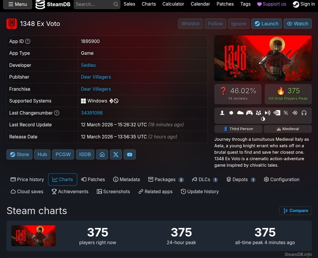Open the Patches tab
This screenshot has width=318, height=258.
93,180
